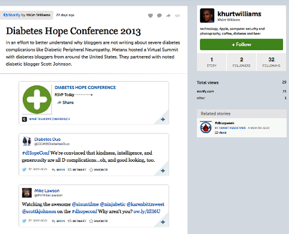The image size is (289, 234).
Task: Open khurtwilliams profile avatar
Action: tap(207, 16)
